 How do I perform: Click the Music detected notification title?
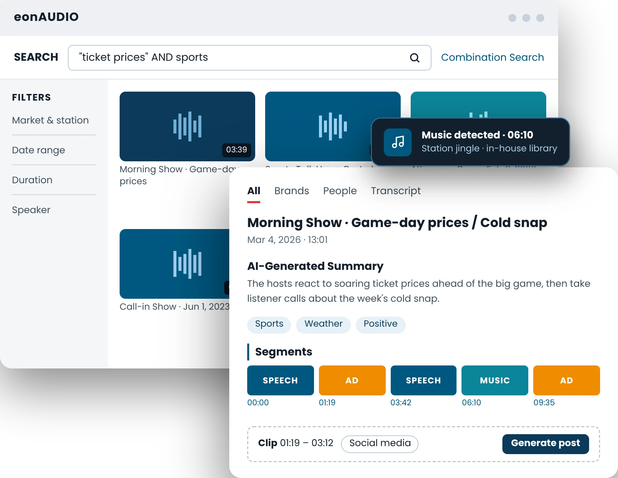coord(477,135)
